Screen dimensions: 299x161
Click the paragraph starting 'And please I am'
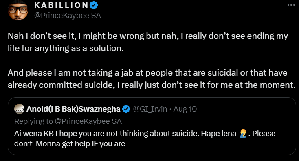[x=152, y=79]
